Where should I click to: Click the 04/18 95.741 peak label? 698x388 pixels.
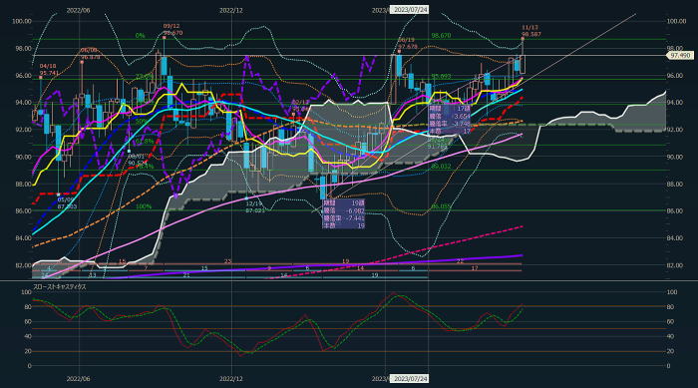click(49, 70)
